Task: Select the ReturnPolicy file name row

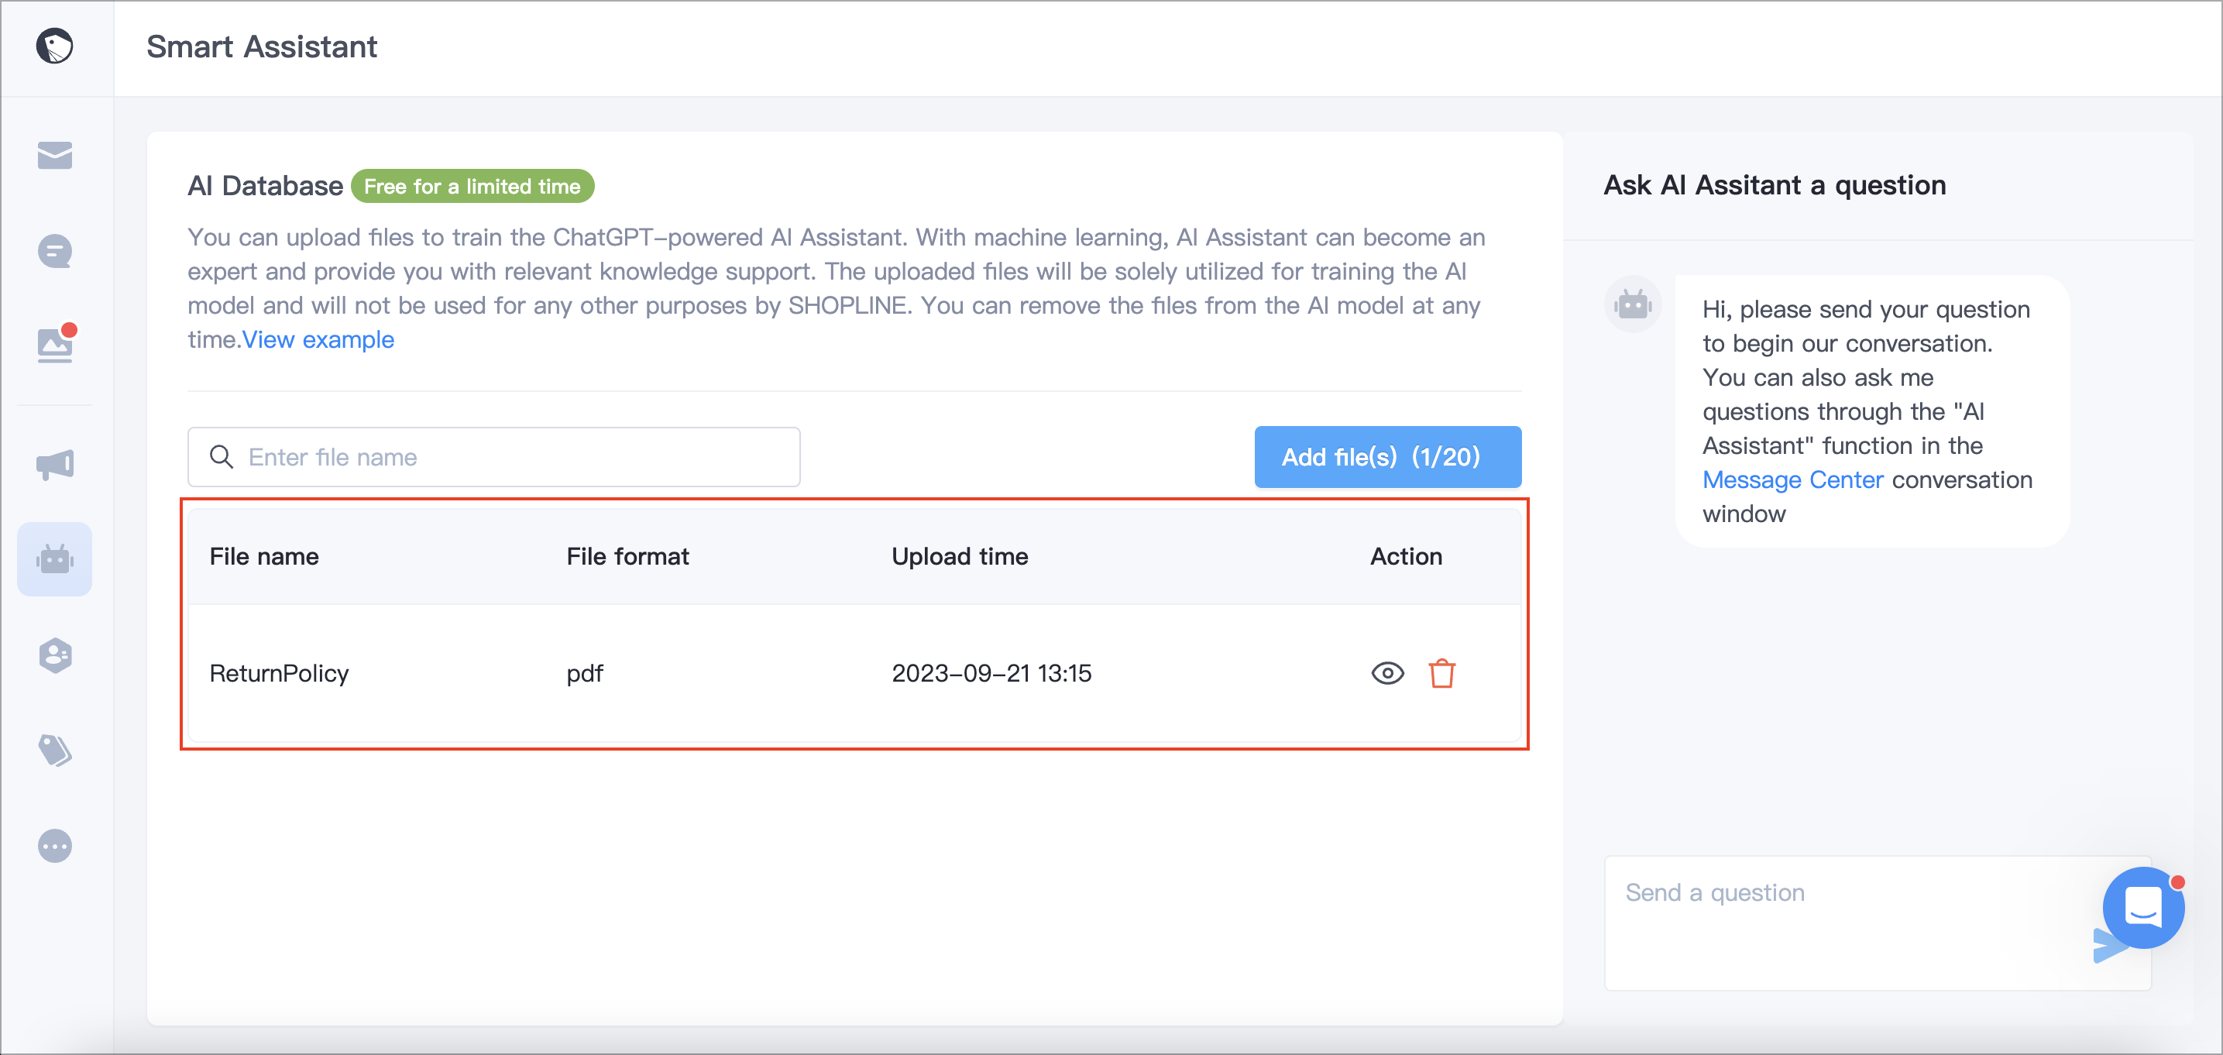Action: click(854, 673)
